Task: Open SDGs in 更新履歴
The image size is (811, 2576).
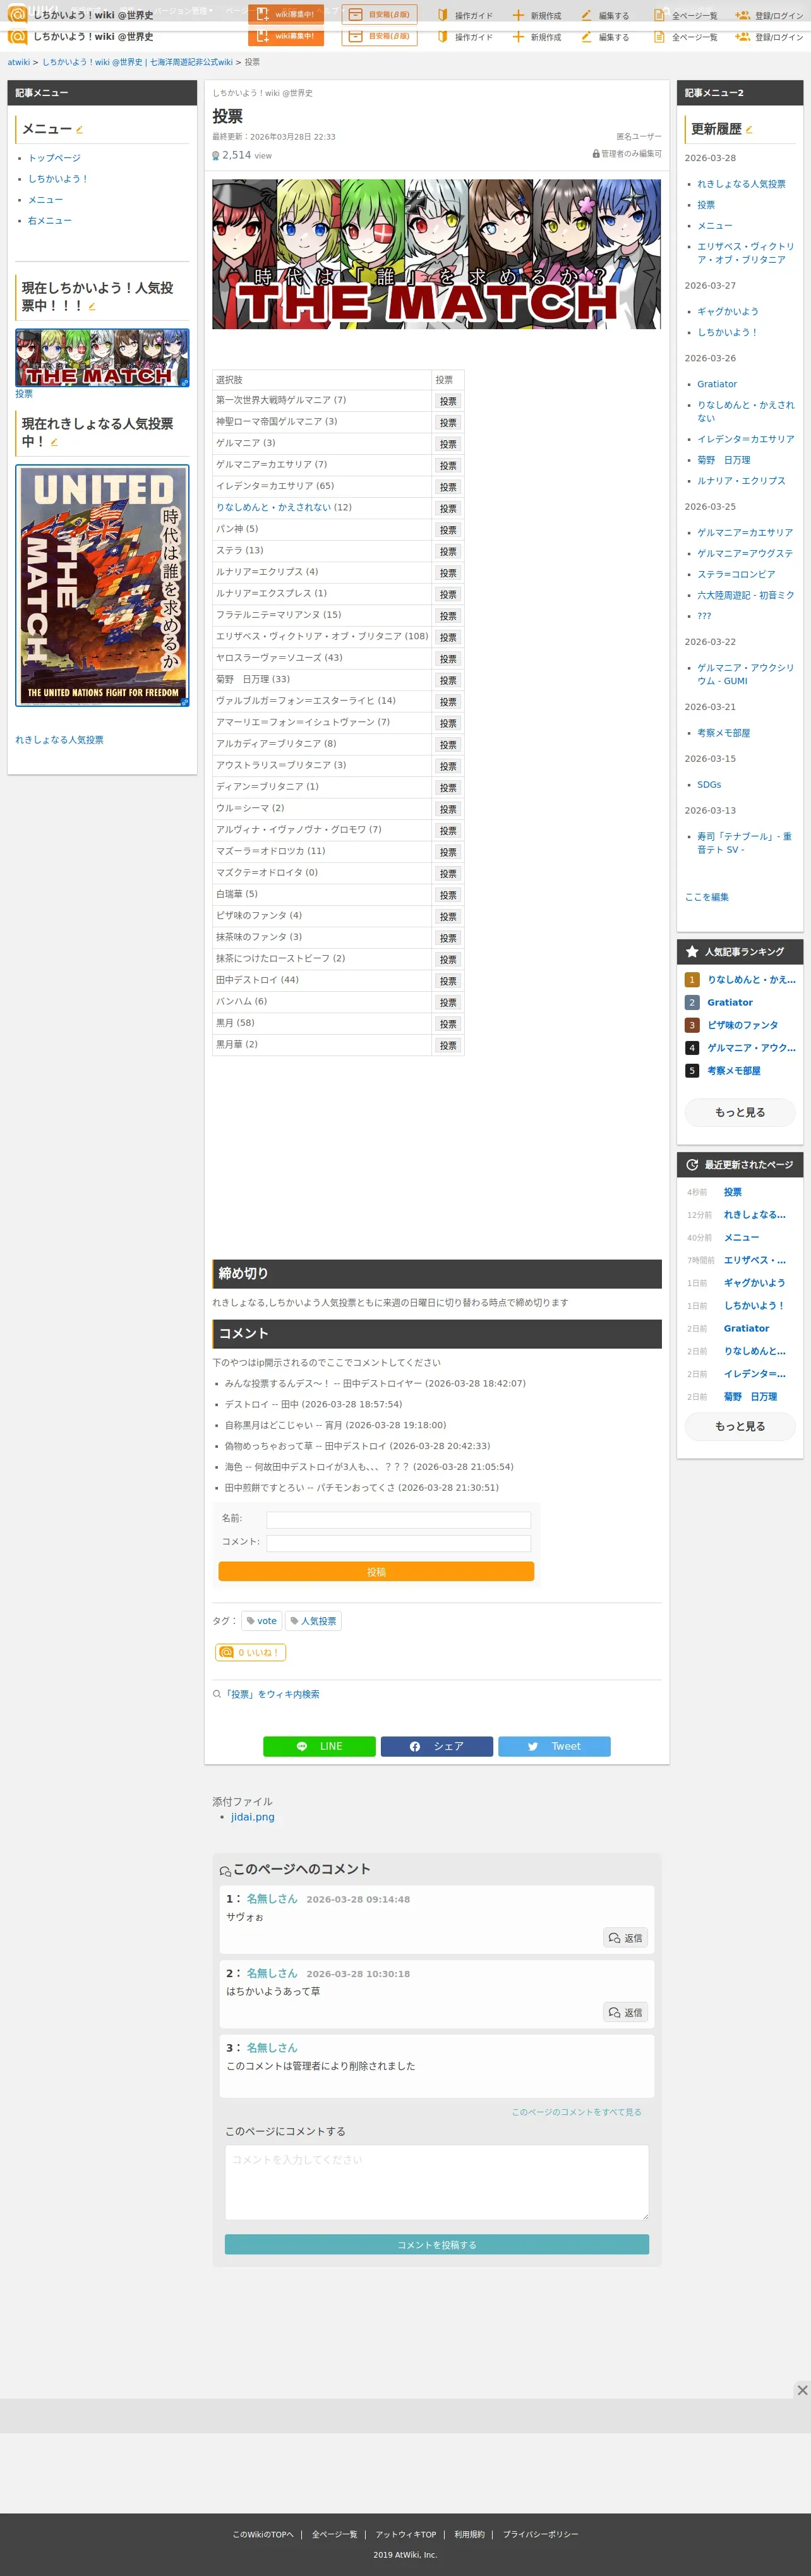Action: pyautogui.click(x=709, y=785)
